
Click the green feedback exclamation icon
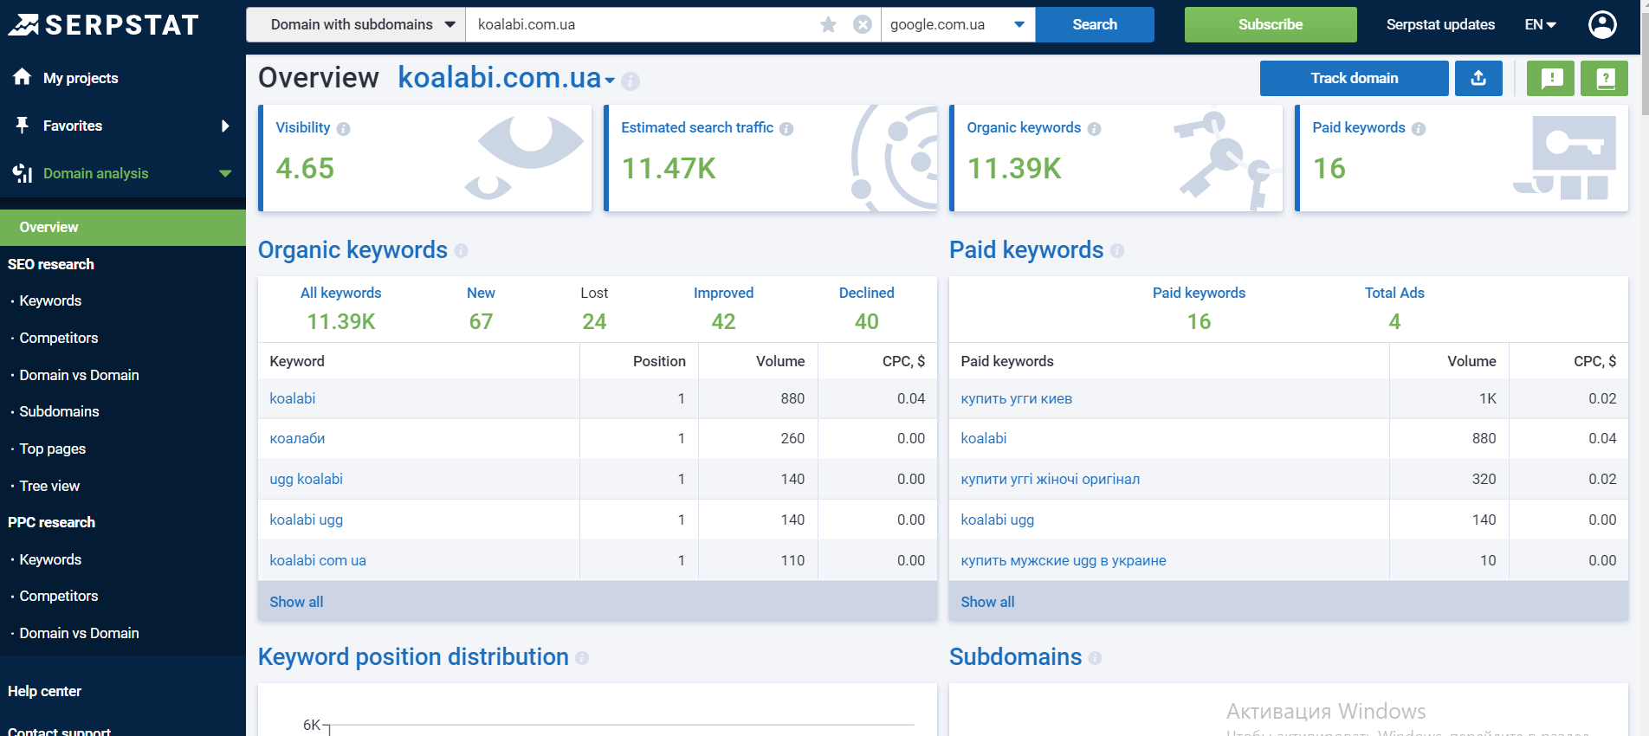(x=1550, y=78)
